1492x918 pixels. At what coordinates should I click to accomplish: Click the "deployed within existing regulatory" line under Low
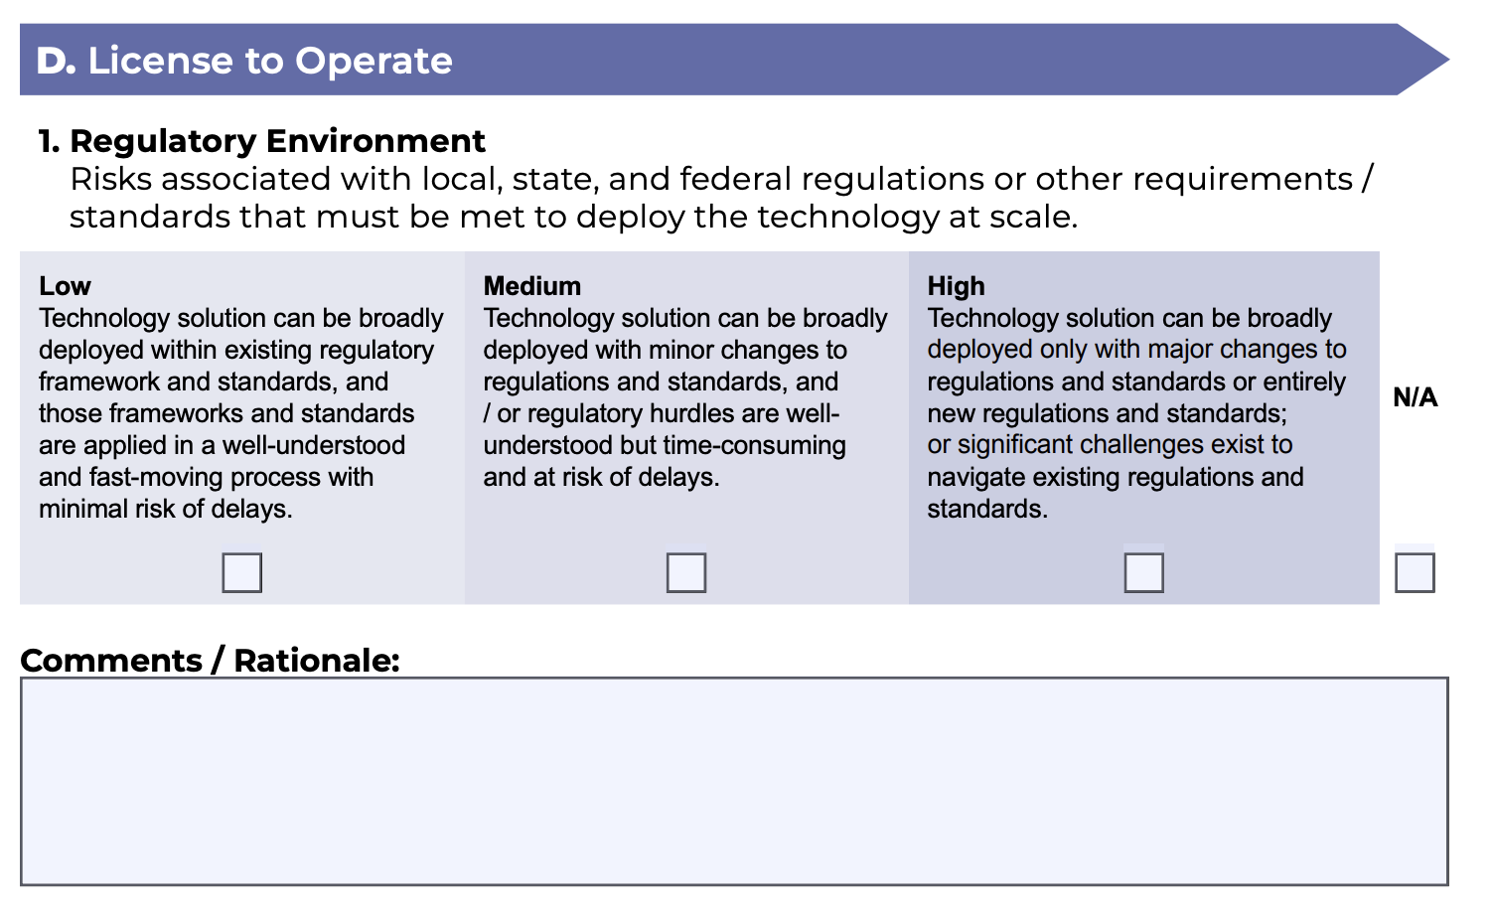point(236,350)
